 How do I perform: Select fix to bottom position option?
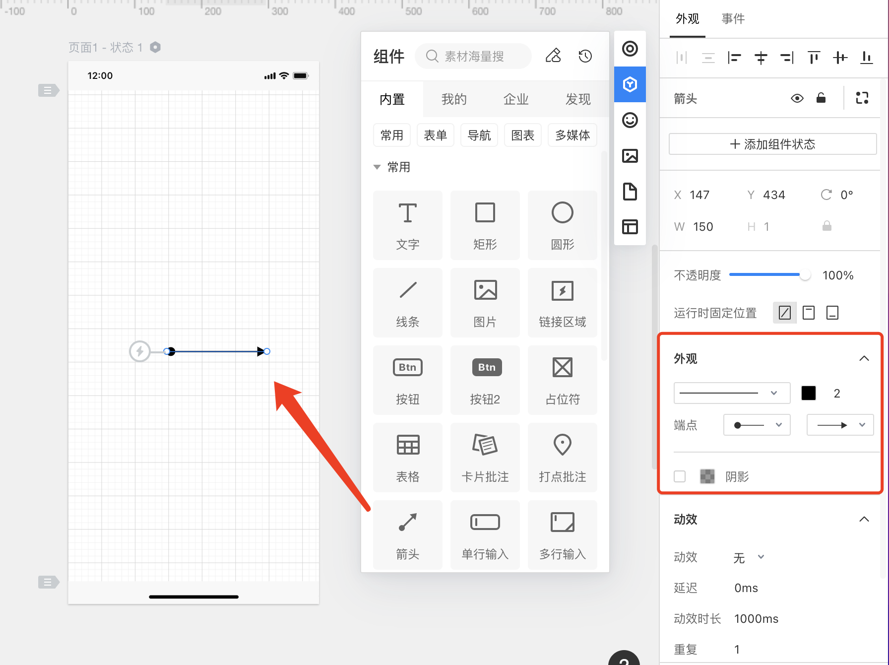click(832, 313)
